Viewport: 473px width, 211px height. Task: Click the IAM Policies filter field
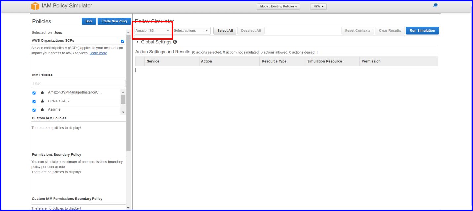(79, 84)
